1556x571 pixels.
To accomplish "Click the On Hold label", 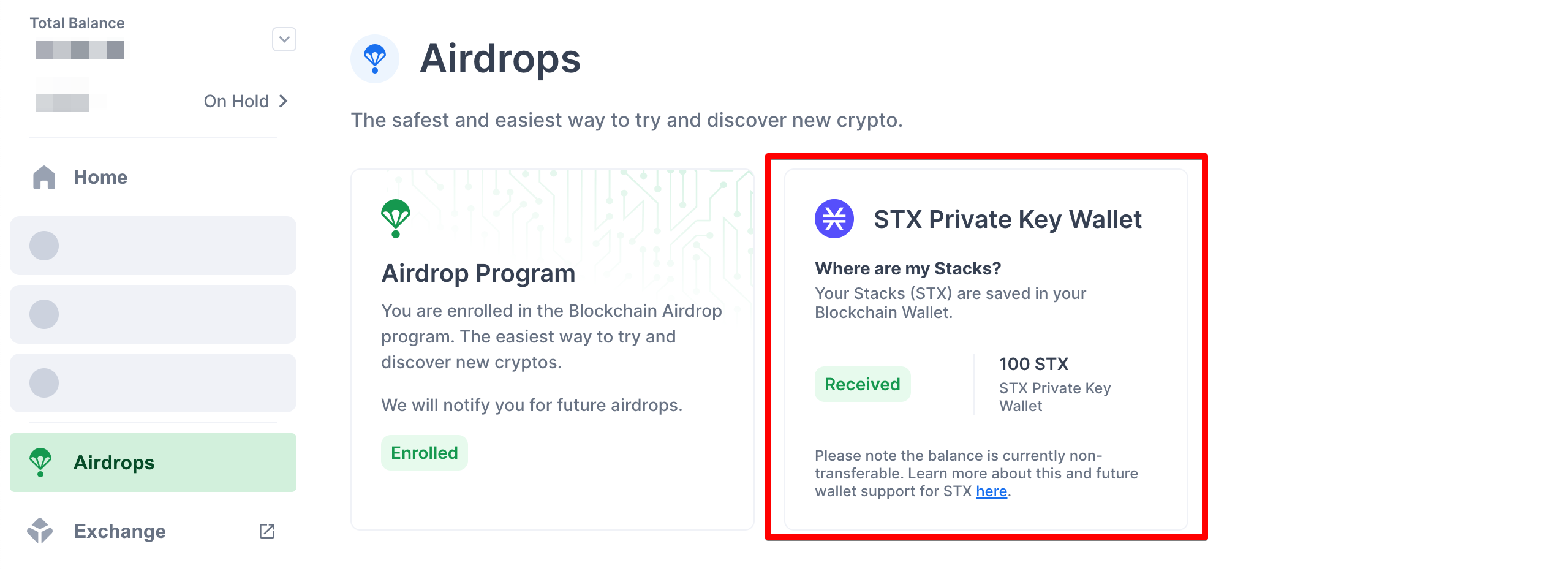I will point(236,101).
